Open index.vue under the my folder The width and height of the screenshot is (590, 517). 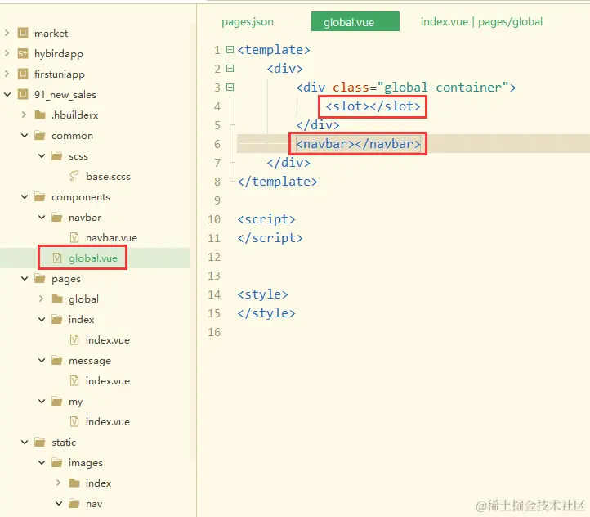[x=108, y=422]
